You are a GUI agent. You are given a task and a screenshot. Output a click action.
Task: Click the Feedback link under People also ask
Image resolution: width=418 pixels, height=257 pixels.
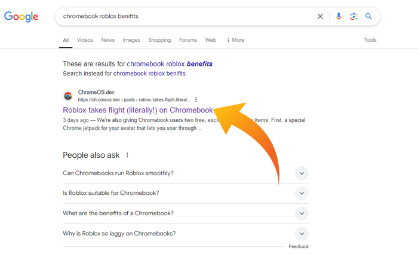tap(299, 247)
